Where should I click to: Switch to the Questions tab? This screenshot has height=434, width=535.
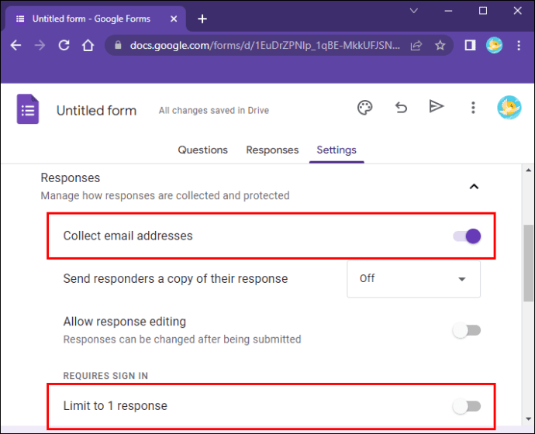pos(203,150)
